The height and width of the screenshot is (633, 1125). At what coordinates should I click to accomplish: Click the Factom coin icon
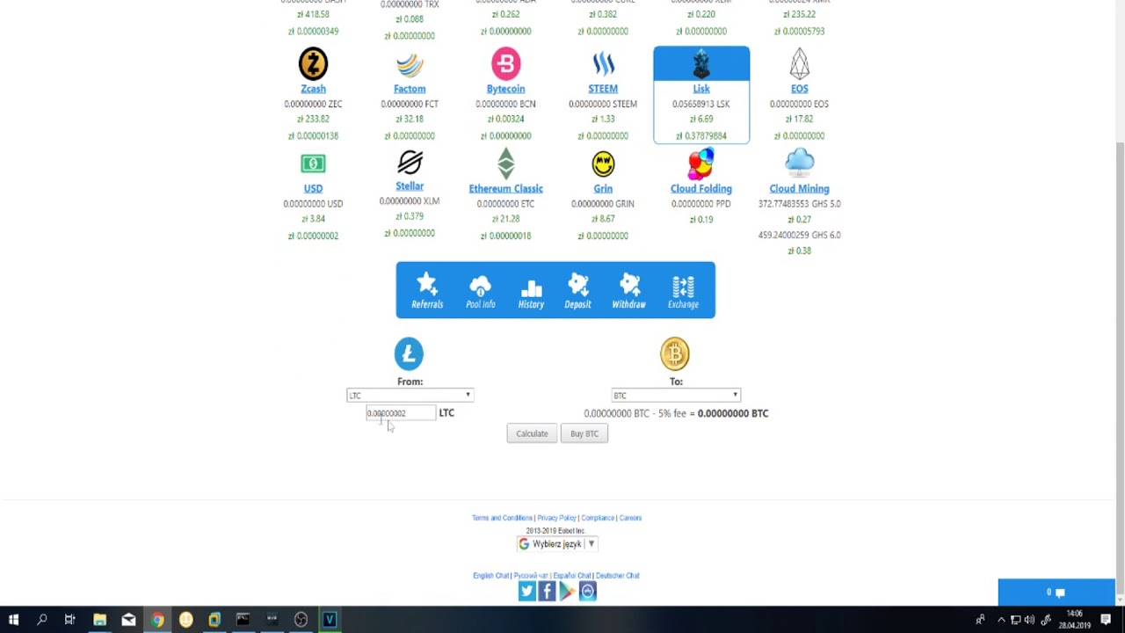pyautogui.click(x=410, y=65)
